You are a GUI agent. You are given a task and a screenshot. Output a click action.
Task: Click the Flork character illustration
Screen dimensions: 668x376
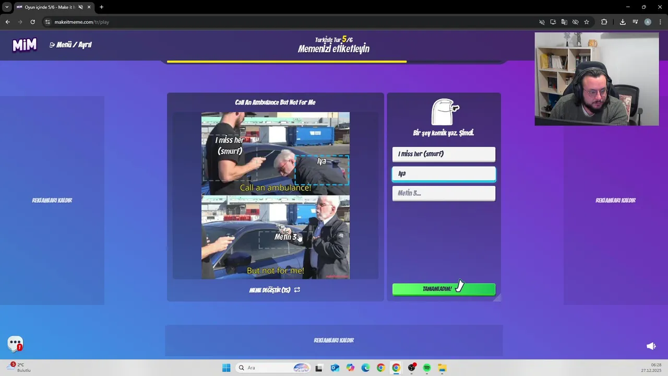point(445,112)
